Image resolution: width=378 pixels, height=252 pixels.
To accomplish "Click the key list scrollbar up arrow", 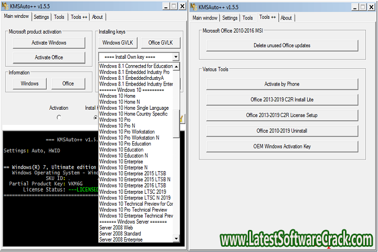I will tap(176, 67).
